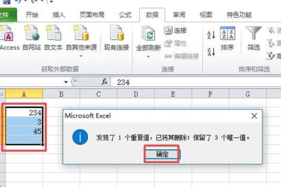This screenshot has height=187, width=281.
Task: Open the Name Box dropdown arrow
Action: click(x=66, y=82)
